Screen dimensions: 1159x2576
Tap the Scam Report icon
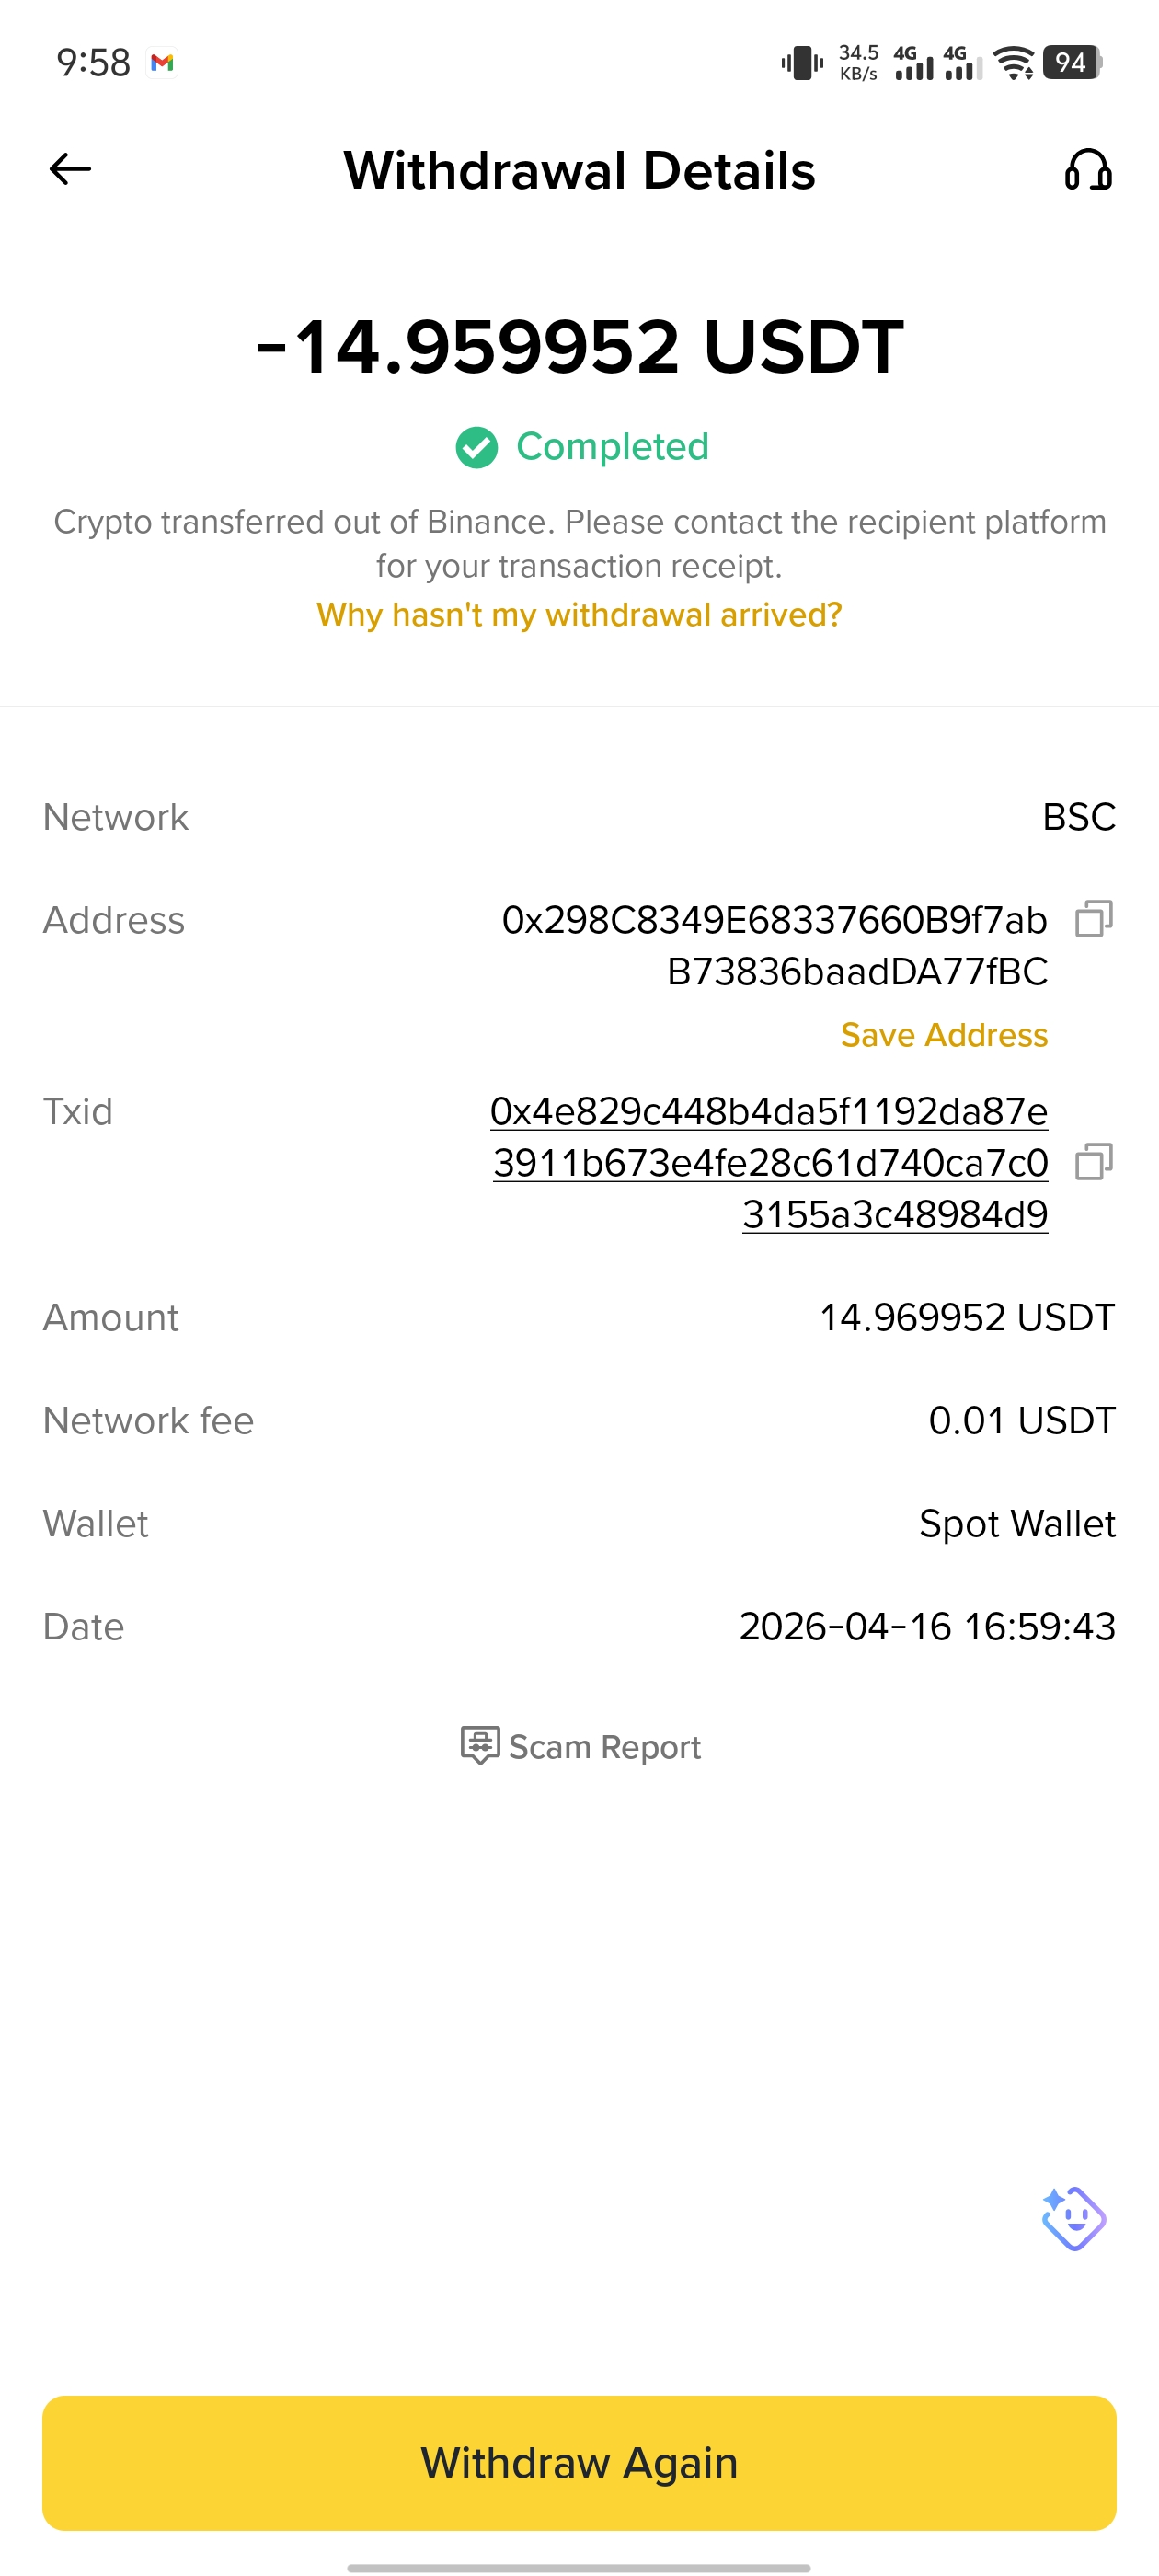[x=479, y=1745]
